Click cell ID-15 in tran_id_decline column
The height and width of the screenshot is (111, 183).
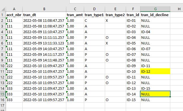tap(155, 88)
